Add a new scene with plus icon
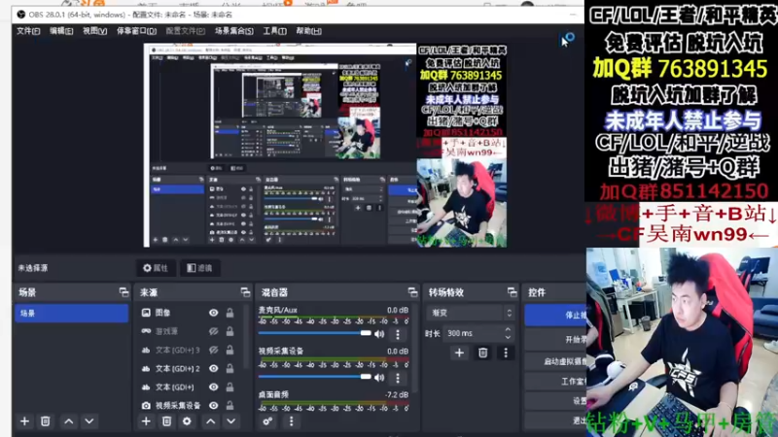Viewport: 778px width, 437px height. pos(24,421)
